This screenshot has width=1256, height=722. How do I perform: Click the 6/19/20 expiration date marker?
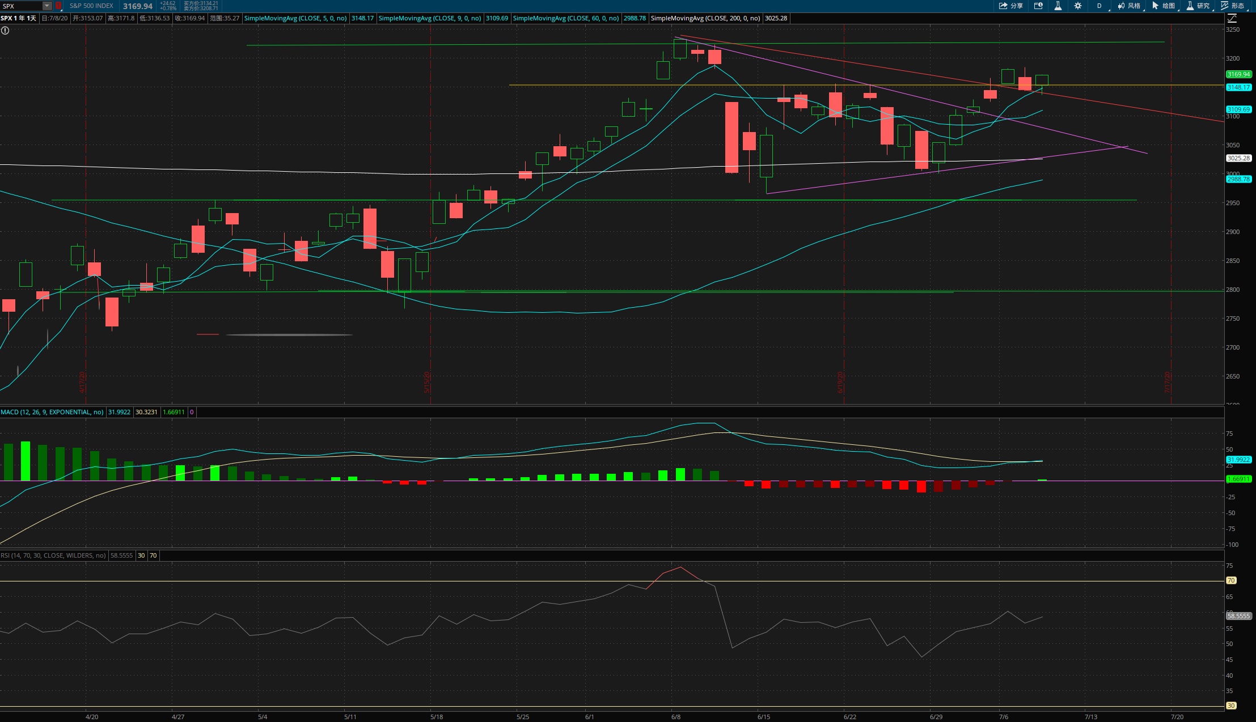(840, 383)
